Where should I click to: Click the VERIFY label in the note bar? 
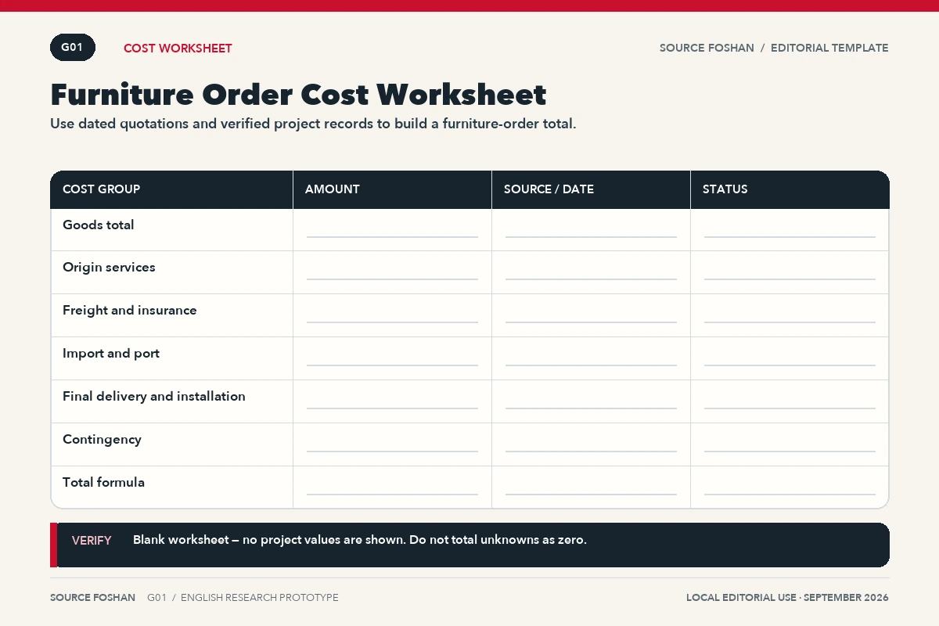point(92,541)
